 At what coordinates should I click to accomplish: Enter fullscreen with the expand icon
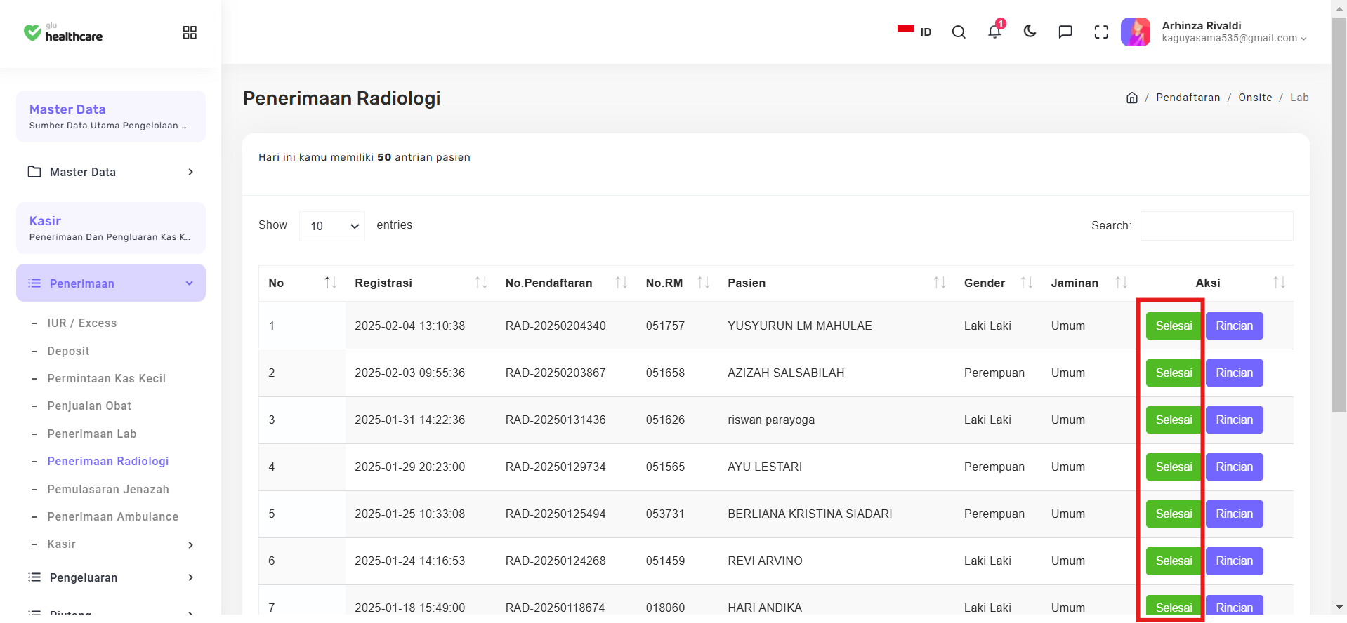[1101, 32]
